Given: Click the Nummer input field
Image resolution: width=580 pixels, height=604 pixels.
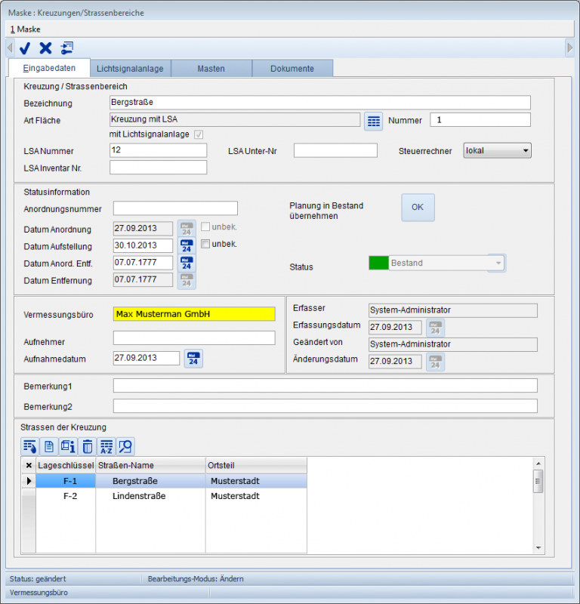Looking at the screenshot, I should click(x=480, y=120).
